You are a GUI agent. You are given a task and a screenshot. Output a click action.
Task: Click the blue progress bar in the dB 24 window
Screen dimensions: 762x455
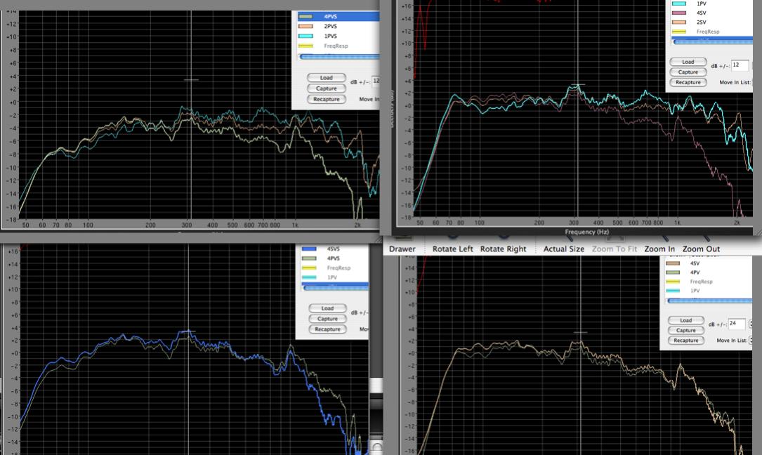710,301
